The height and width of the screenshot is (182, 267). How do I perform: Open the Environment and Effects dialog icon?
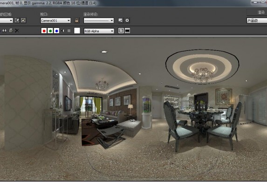coord(127,21)
